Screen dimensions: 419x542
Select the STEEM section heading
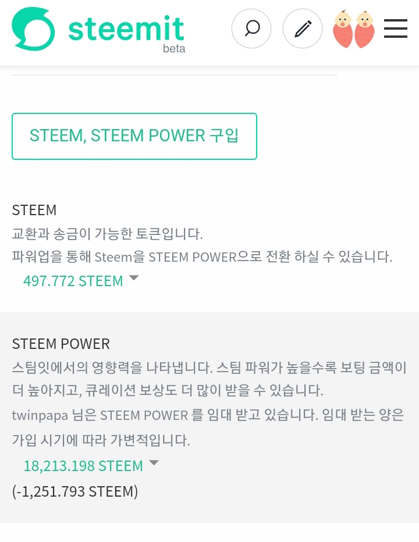click(x=34, y=210)
